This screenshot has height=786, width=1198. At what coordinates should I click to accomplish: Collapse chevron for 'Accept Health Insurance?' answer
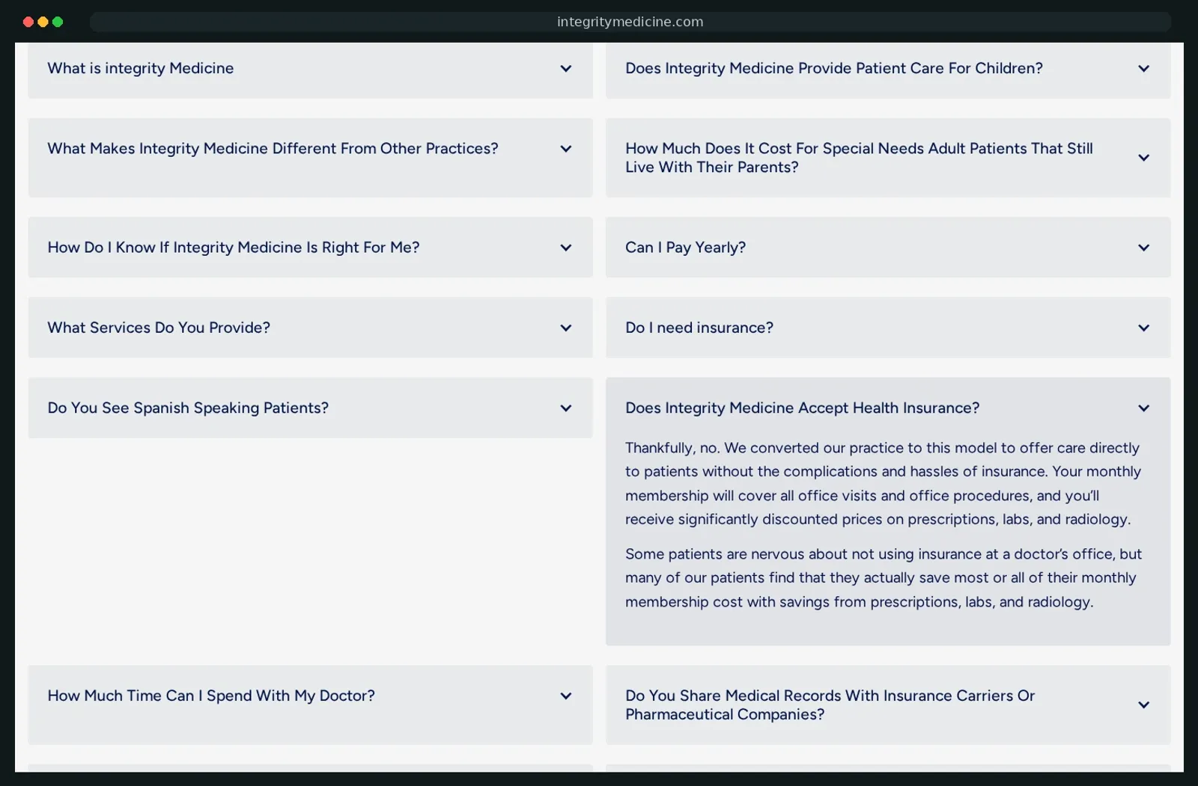click(1144, 408)
